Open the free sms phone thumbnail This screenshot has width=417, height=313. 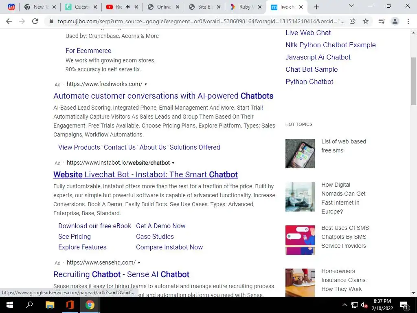tap(300, 154)
